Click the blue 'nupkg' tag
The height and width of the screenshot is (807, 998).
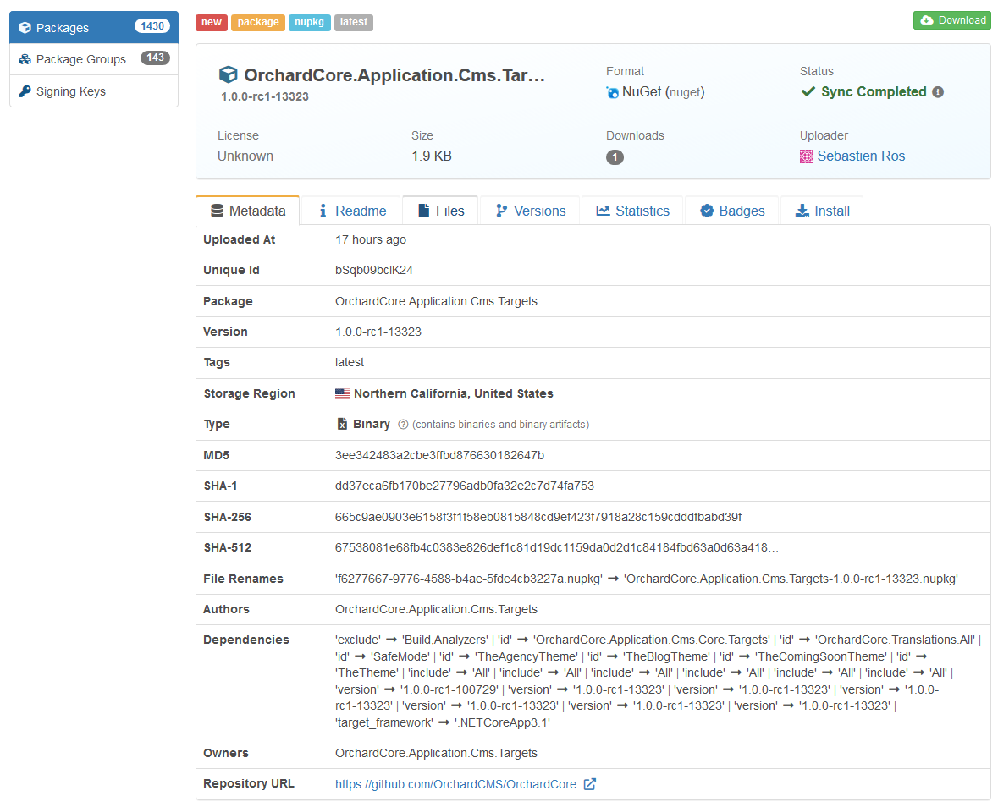click(309, 22)
